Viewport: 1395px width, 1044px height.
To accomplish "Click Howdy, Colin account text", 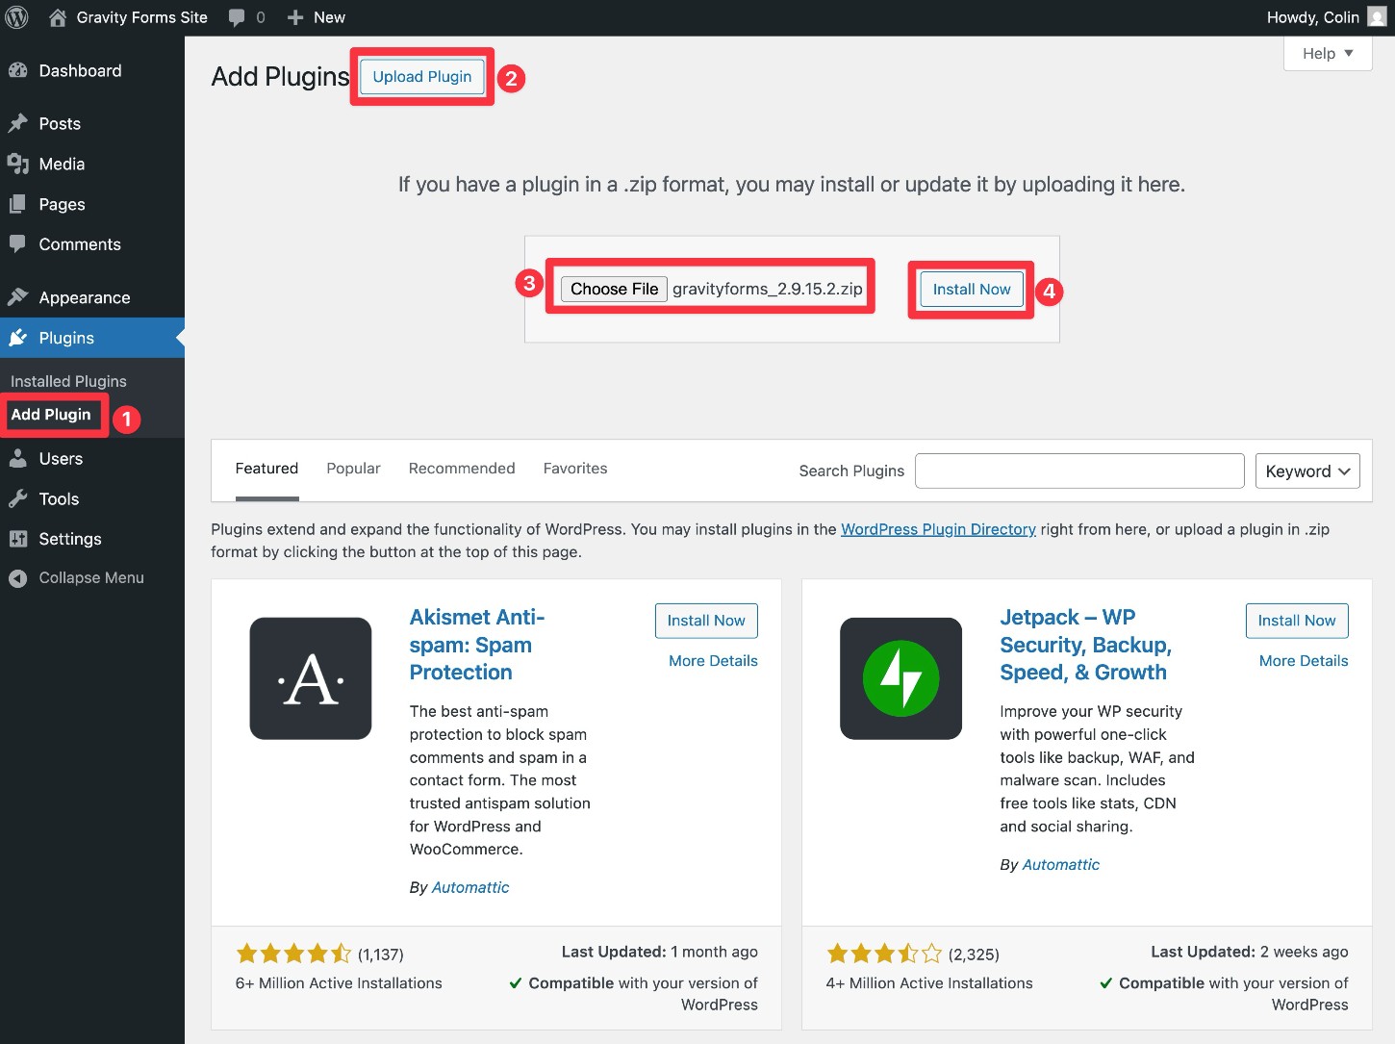I will coord(1313,17).
